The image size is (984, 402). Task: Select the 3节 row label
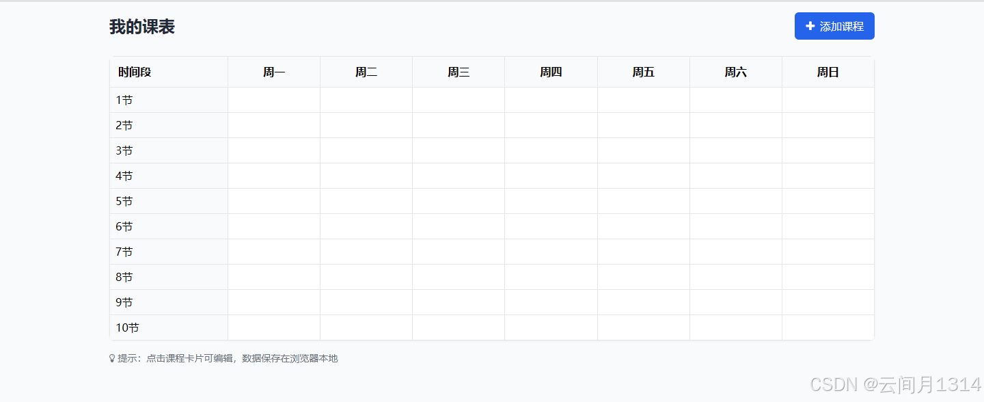click(124, 150)
